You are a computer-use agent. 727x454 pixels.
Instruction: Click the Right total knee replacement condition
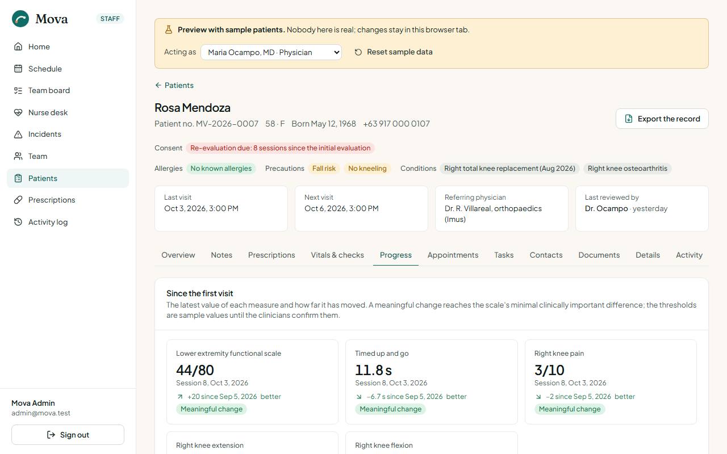click(510, 169)
